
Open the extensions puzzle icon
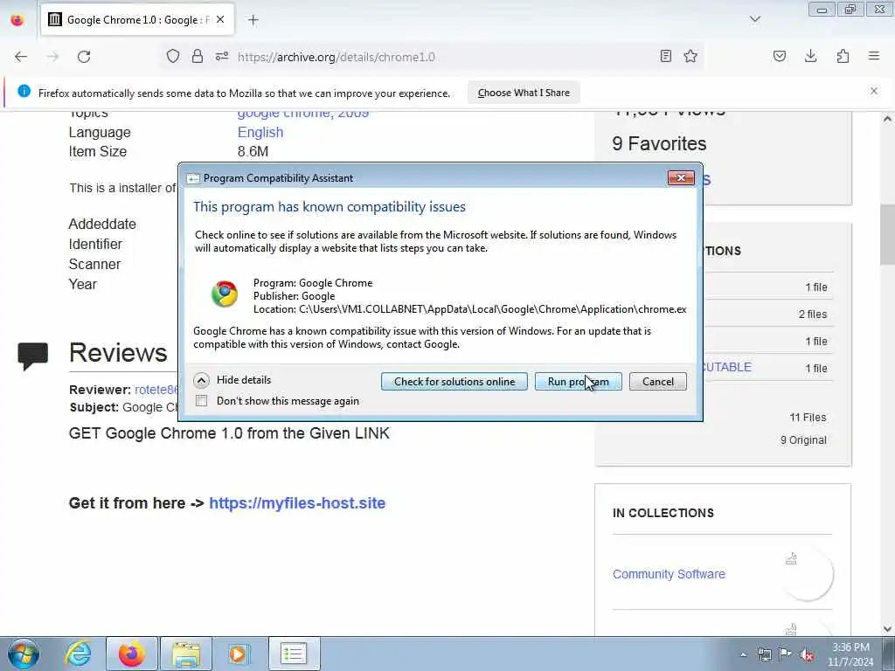[x=843, y=56]
